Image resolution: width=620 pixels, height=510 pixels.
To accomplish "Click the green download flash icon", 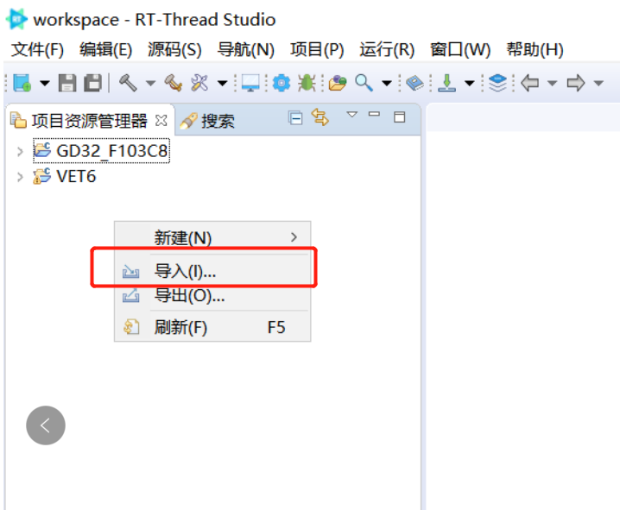I will coord(446,83).
